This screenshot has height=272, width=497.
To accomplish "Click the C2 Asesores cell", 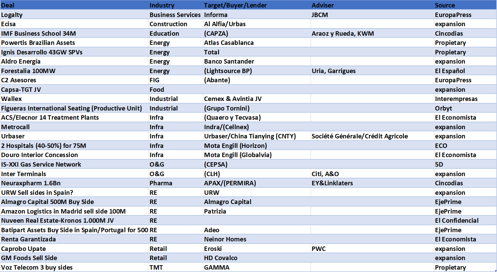I will (x=74, y=80).
